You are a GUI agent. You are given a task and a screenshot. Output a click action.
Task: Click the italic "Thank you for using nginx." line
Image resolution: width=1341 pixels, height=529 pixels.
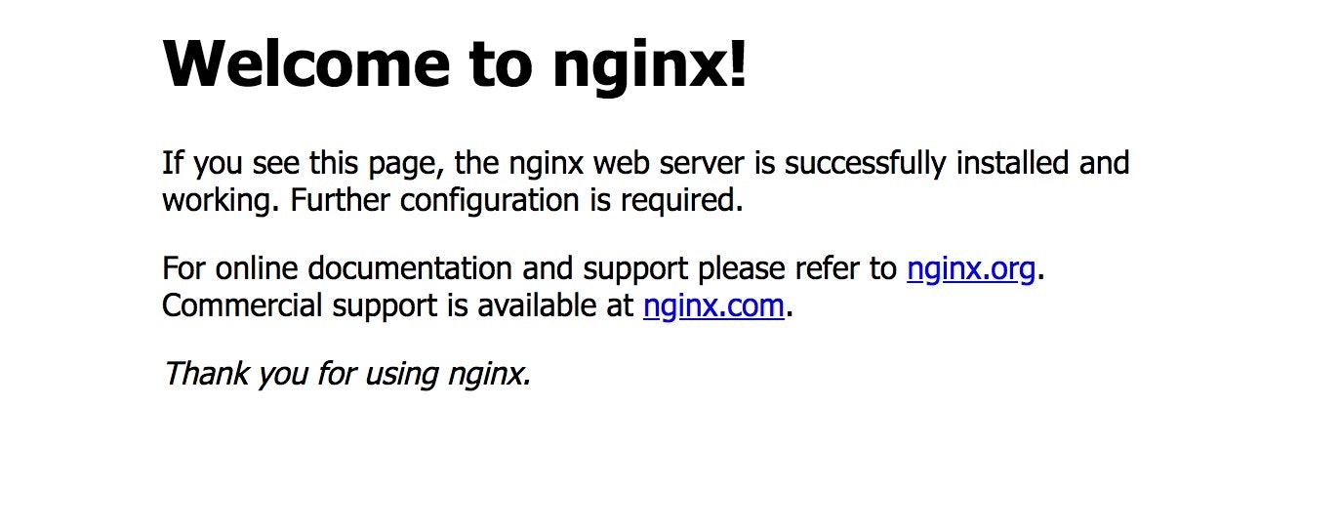(x=346, y=373)
